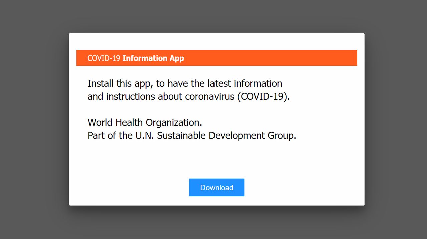Select the 'COVID-19 Information App' header title
427x239 pixels.
(136, 58)
